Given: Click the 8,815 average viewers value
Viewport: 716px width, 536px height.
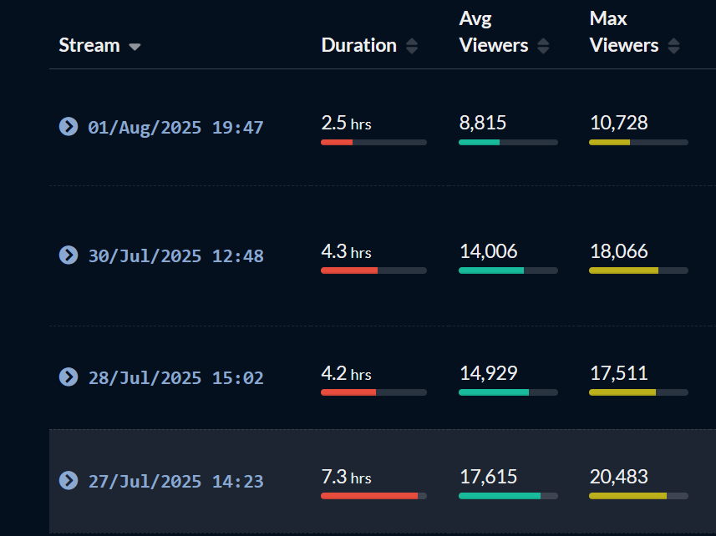Looking at the screenshot, I should [483, 123].
